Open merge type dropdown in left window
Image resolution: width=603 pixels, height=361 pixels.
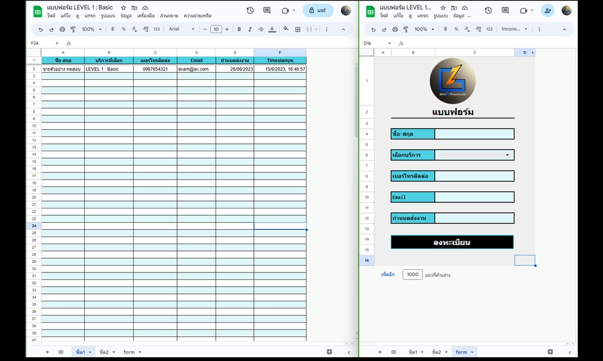click(x=316, y=30)
